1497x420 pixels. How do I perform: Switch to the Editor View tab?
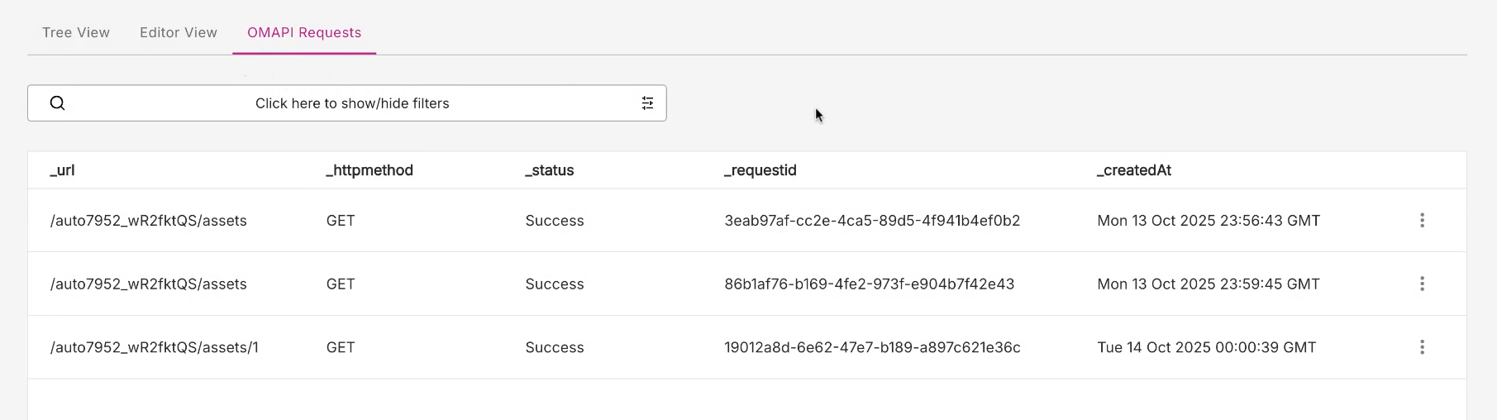tap(179, 33)
